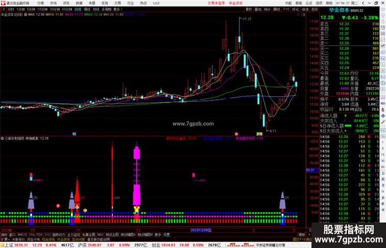The height and width of the screenshot is (248, 386).
Task: Switch chart to 60分钟 period
Action: 67,9
